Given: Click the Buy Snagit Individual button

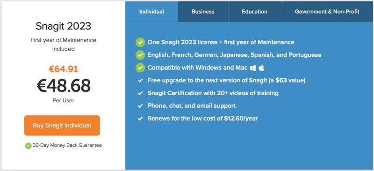Looking at the screenshot, I should [x=62, y=126].
